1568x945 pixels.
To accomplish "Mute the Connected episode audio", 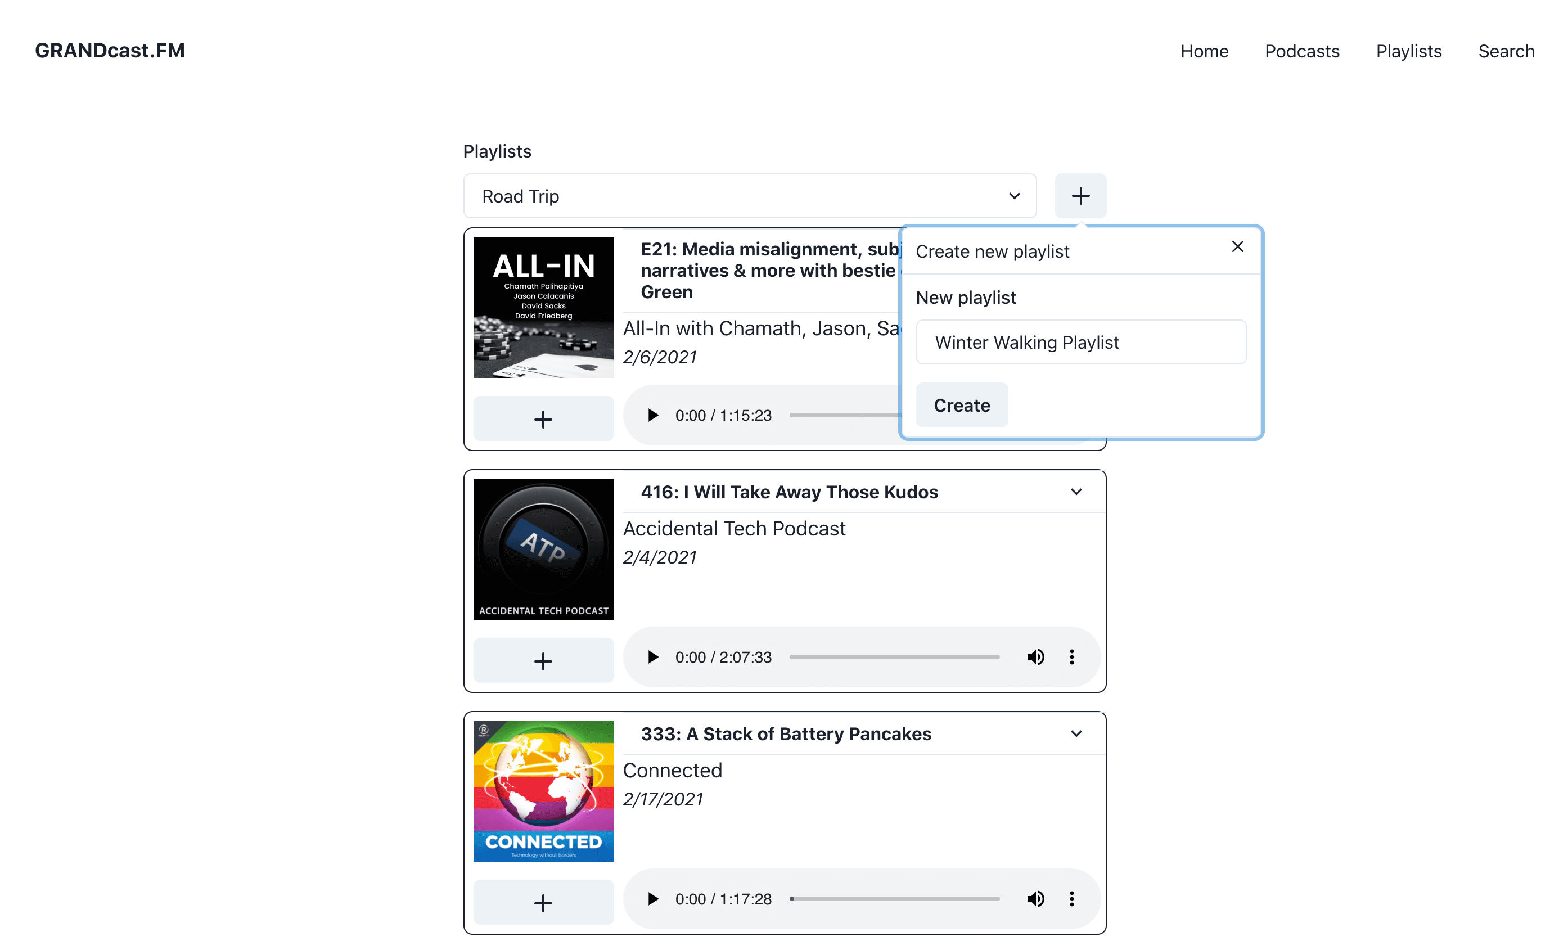I will point(1035,898).
